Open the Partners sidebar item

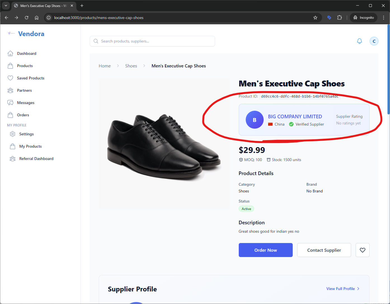click(x=24, y=90)
